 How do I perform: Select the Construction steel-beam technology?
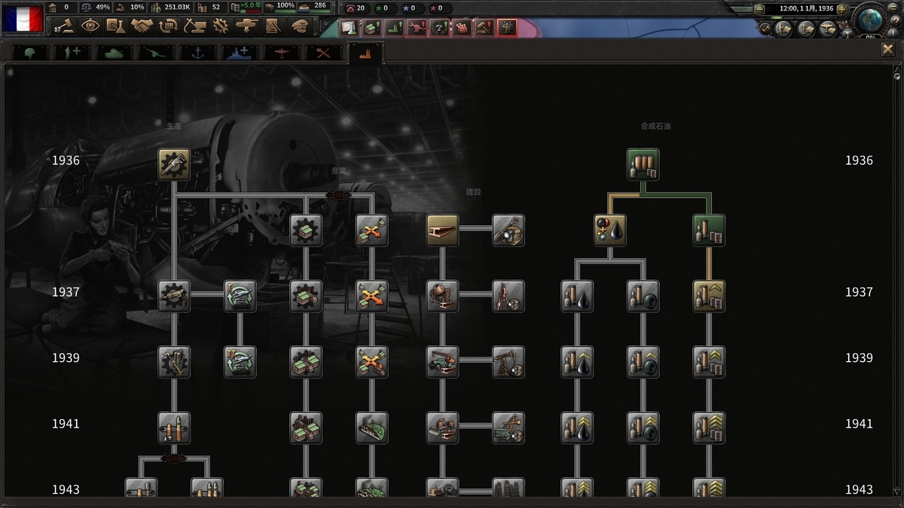tap(442, 230)
